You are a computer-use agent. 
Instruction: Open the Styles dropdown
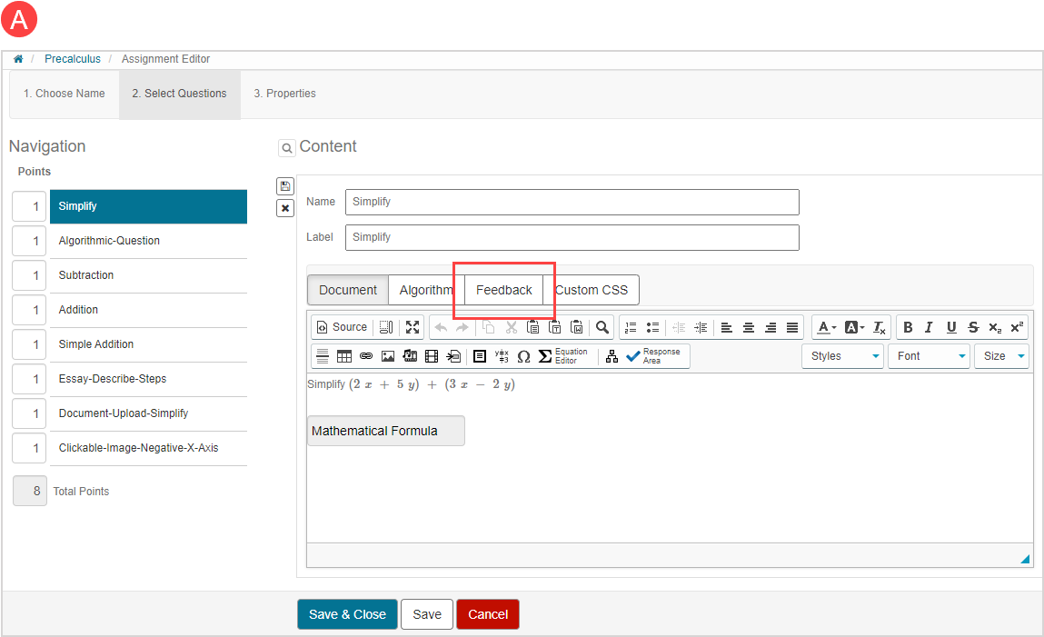pyautogui.click(x=841, y=356)
